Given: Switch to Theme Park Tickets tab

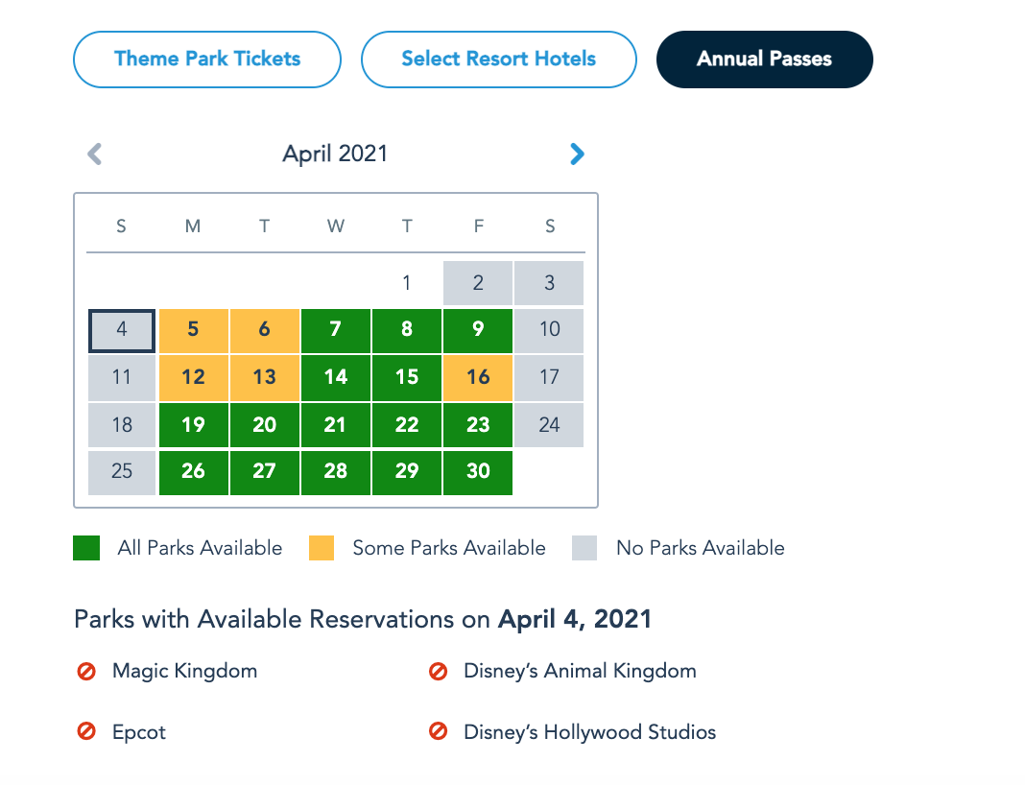Looking at the screenshot, I should point(207,59).
